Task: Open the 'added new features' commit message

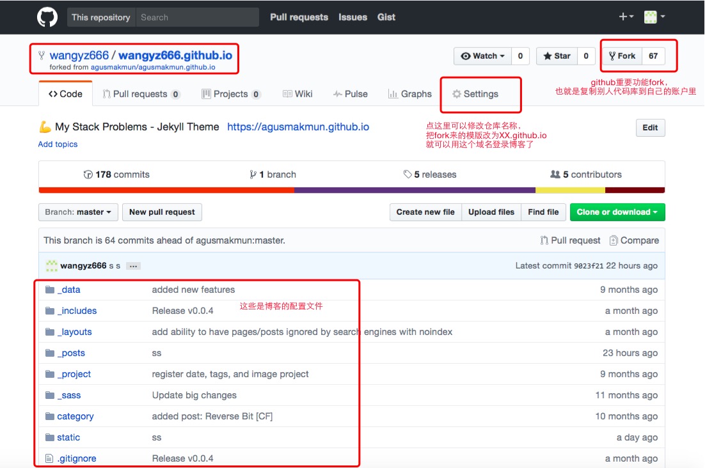Action: pos(193,290)
